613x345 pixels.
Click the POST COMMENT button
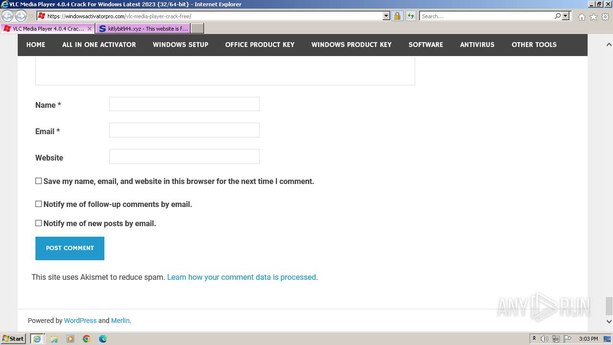click(70, 248)
